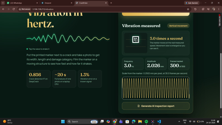Close the CrackPulse tab
This screenshot has width=222, height=125.
click(x=106, y=3)
